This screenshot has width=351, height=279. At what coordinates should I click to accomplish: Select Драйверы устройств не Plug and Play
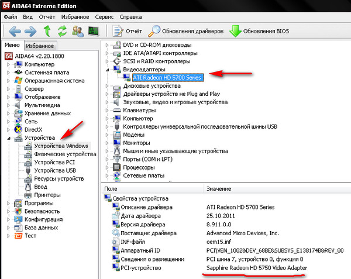(x=171, y=94)
